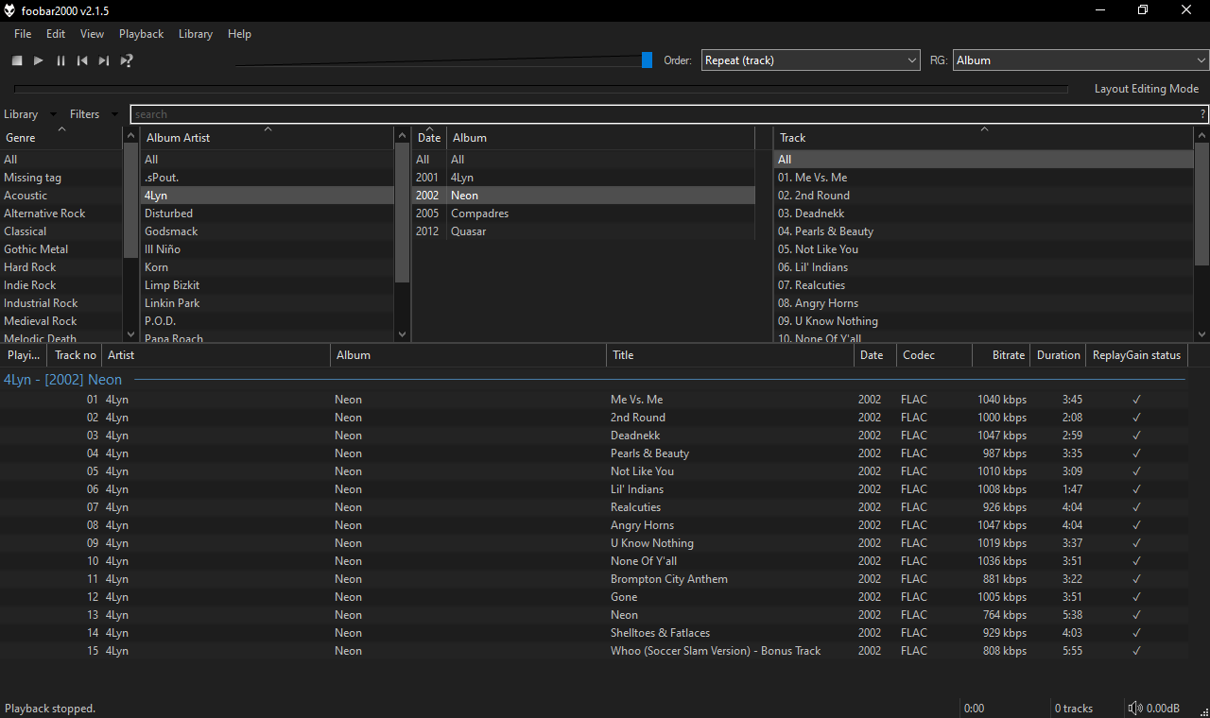Open the RG ReplayGain mode dropdown
The width and height of the screenshot is (1210, 718).
coord(1080,60)
